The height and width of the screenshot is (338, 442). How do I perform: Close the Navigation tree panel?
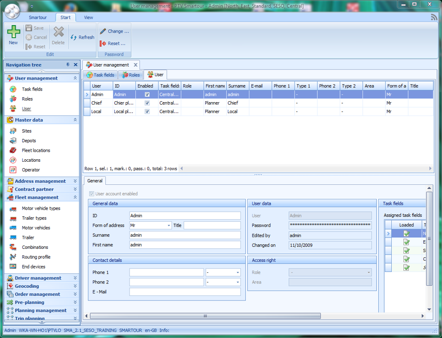point(76,65)
